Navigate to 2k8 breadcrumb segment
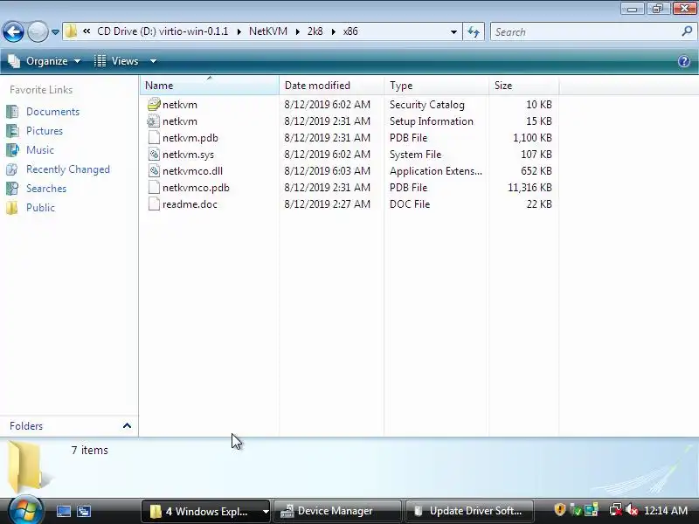 pos(315,31)
